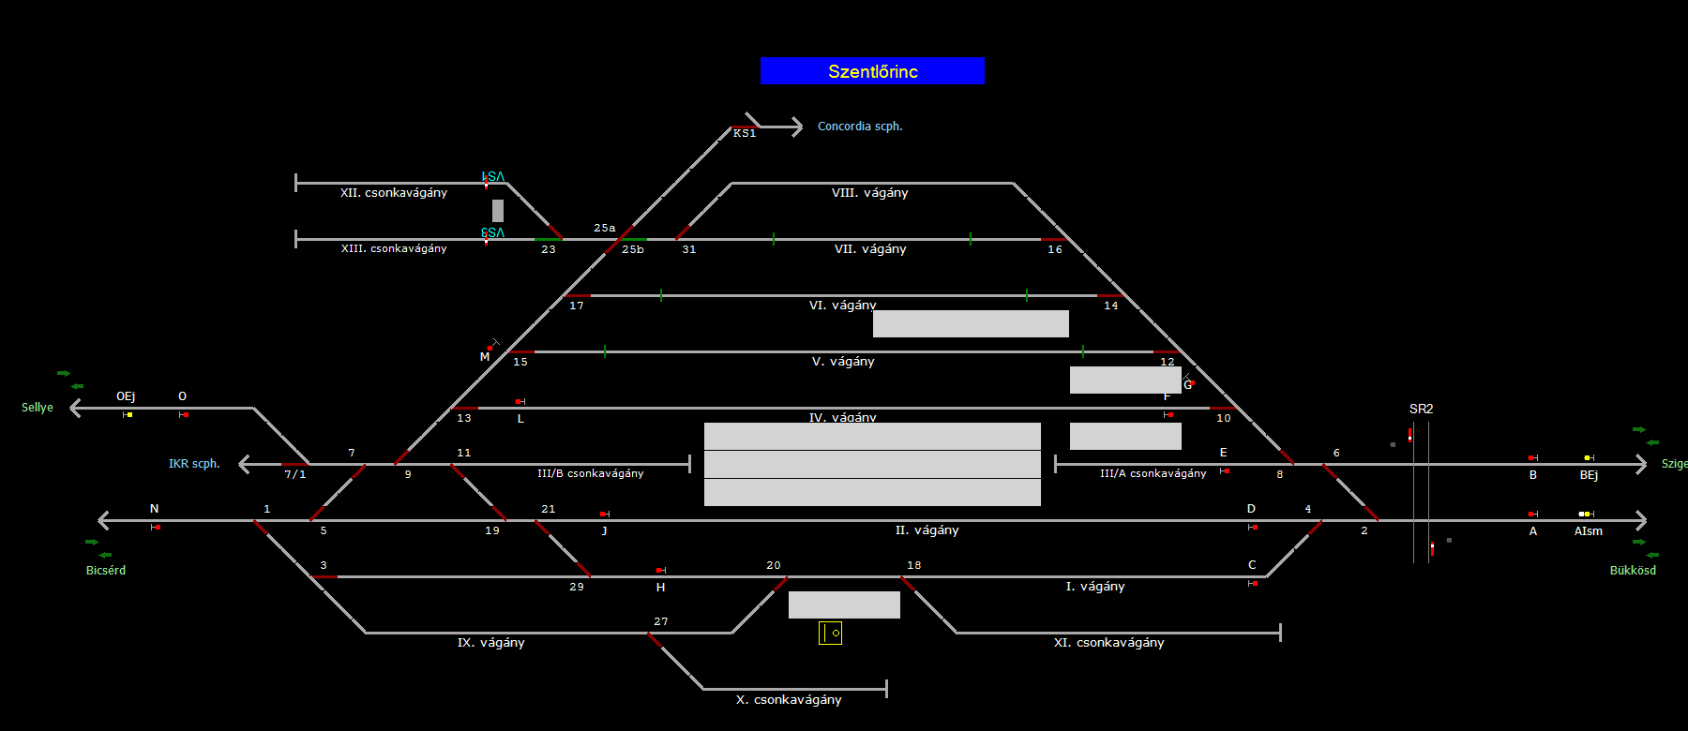Click exit signal L on track IV
Viewport: 1688px width, 731px height.
click(520, 402)
